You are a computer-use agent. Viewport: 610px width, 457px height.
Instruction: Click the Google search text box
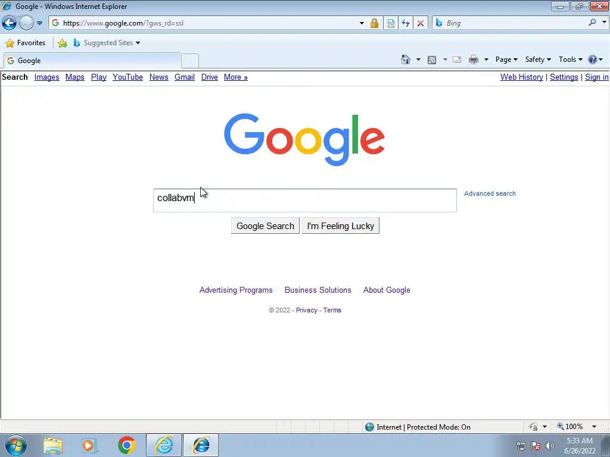click(x=304, y=201)
